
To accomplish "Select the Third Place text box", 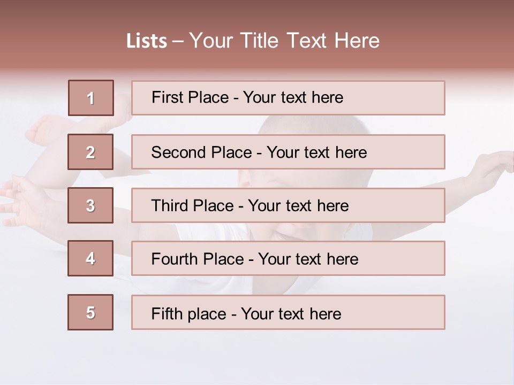I will pos(288,205).
